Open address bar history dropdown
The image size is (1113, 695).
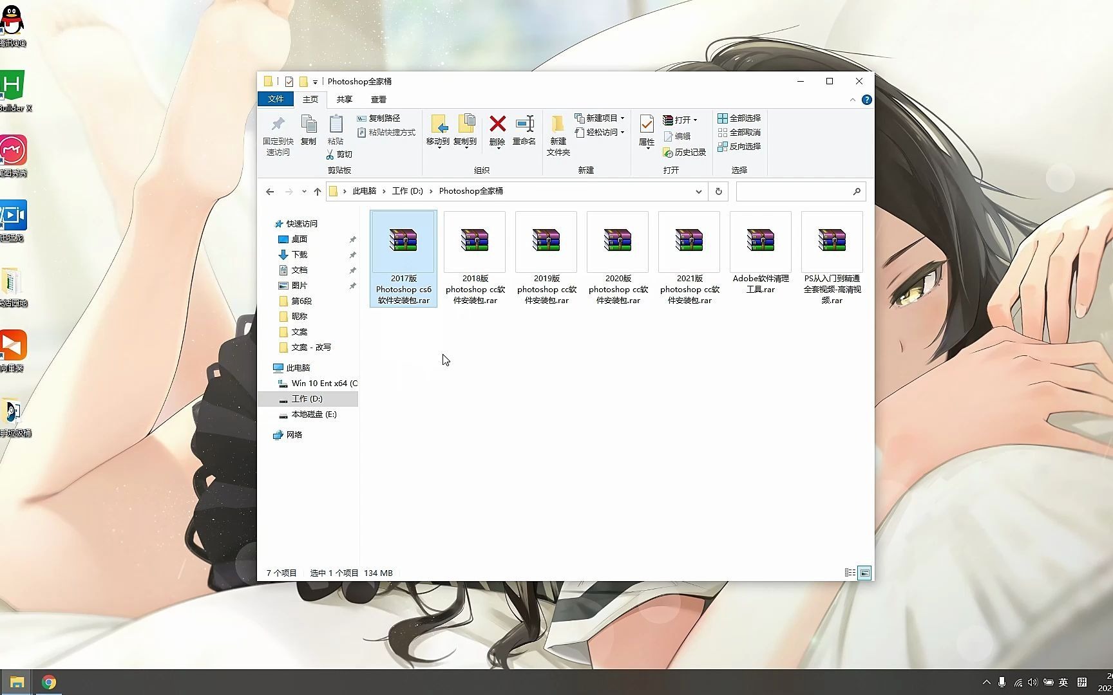point(698,192)
